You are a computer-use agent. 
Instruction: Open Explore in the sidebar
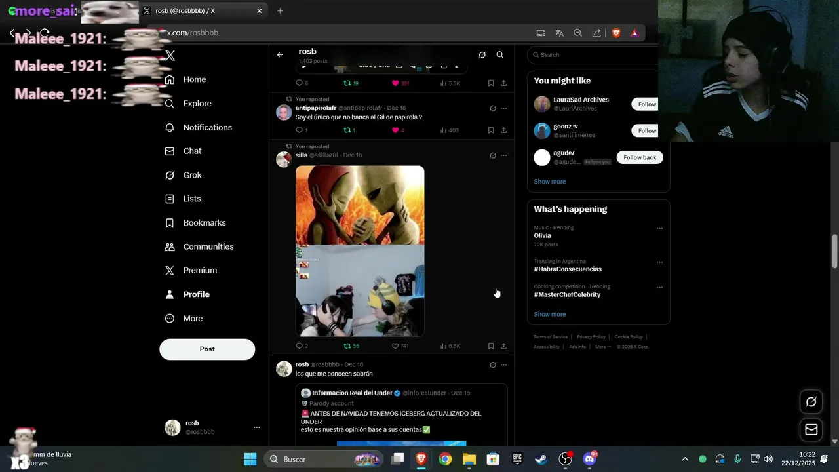pos(188,104)
